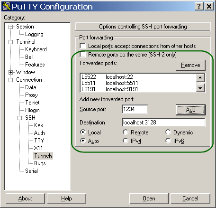Click the question mark help icon

click(199, 7)
